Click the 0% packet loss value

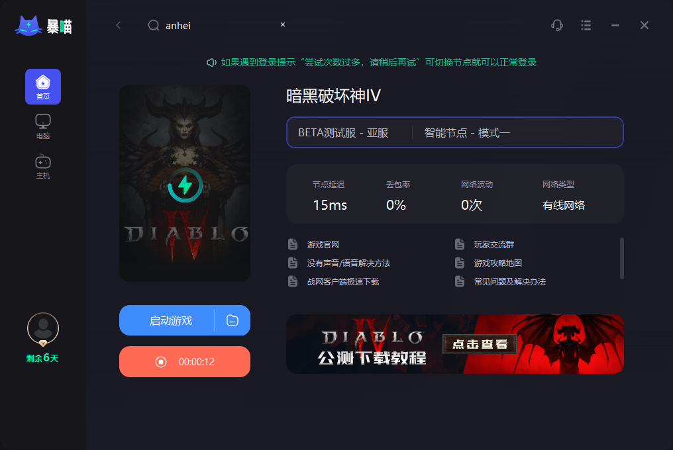point(395,205)
